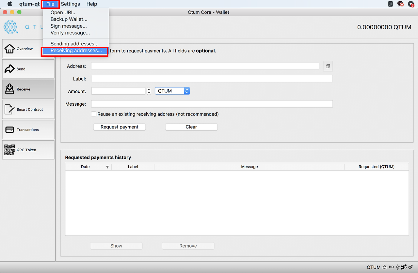Click the Amount stepper arrows
Viewport: 418px width, 273px height.
click(149, 91)
